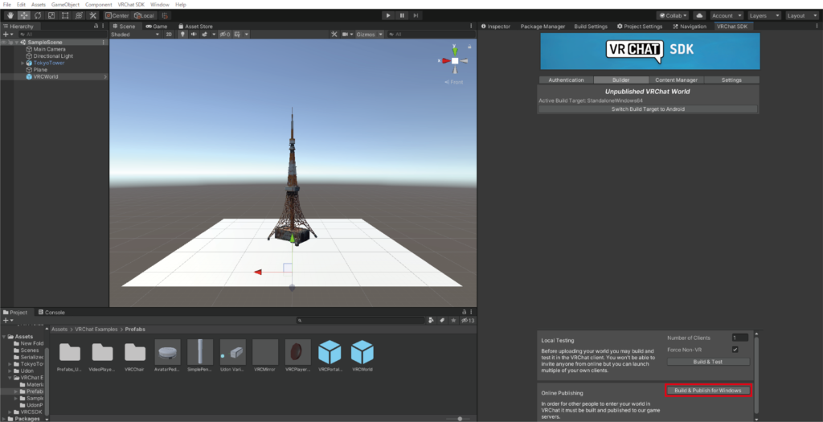Uncheck the Force Non-VR checkbox
This screenshot has width=823, height=422.
pyautogui.click(x=735, y=350)
